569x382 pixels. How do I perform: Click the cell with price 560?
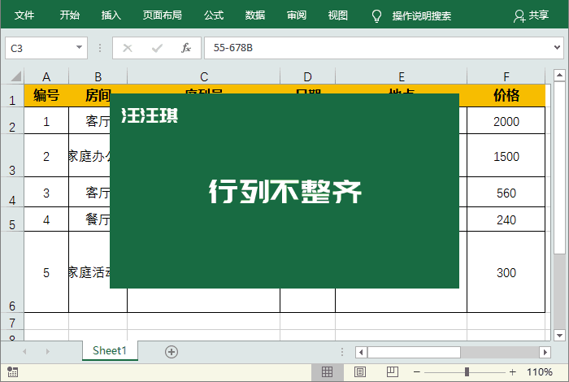click(506, 193)
